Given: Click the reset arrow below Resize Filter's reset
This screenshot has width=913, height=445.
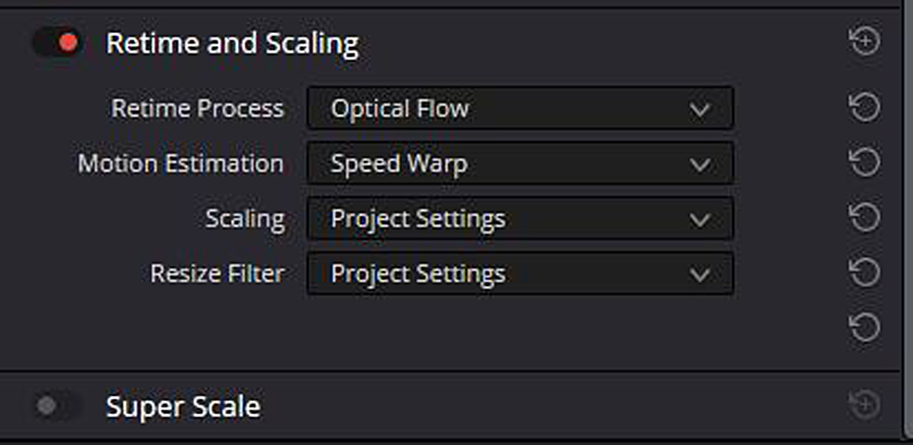Looking at the screenshot, I should tap(865, 326).
